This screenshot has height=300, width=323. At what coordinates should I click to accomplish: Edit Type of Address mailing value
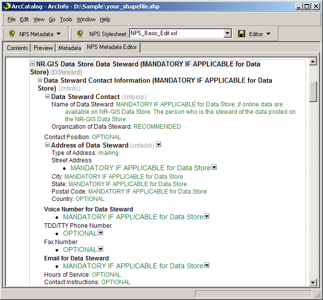pos(108,153)
